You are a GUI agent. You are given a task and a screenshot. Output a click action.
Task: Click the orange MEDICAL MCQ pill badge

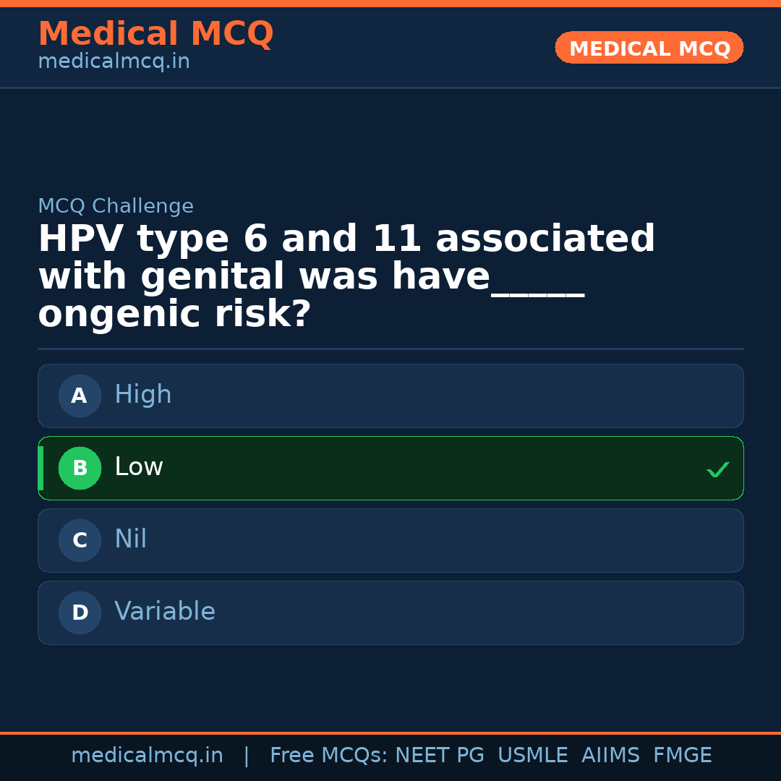click(x=649, y=48)
